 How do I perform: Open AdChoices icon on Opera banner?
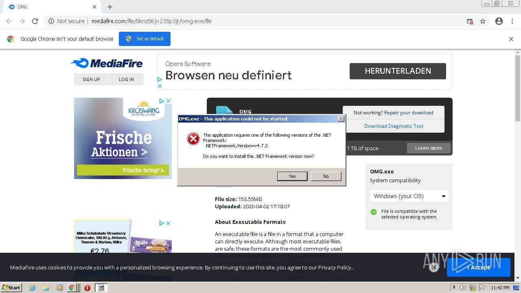pyautogui.click(x=160, y=80)
